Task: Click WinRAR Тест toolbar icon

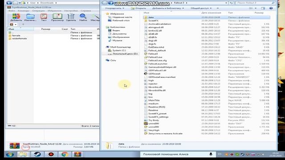Action: (x=44, y=17)
